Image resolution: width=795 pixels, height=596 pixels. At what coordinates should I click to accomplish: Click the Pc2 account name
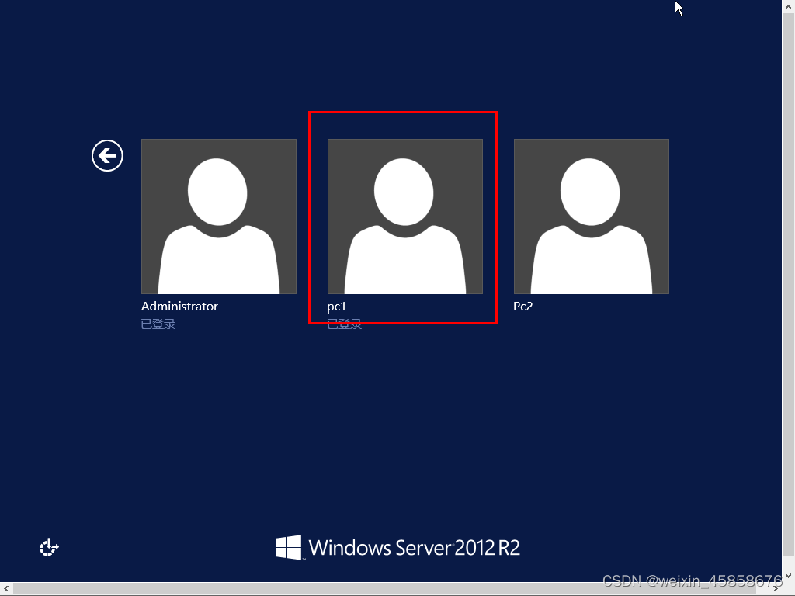coord(523,306)
